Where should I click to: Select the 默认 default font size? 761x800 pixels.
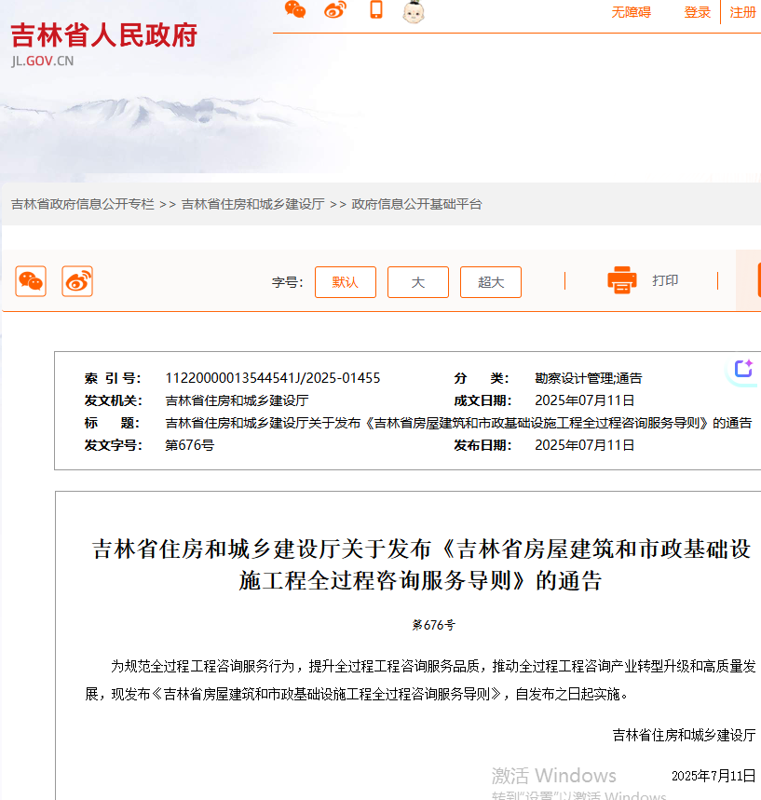pos(345,281)
